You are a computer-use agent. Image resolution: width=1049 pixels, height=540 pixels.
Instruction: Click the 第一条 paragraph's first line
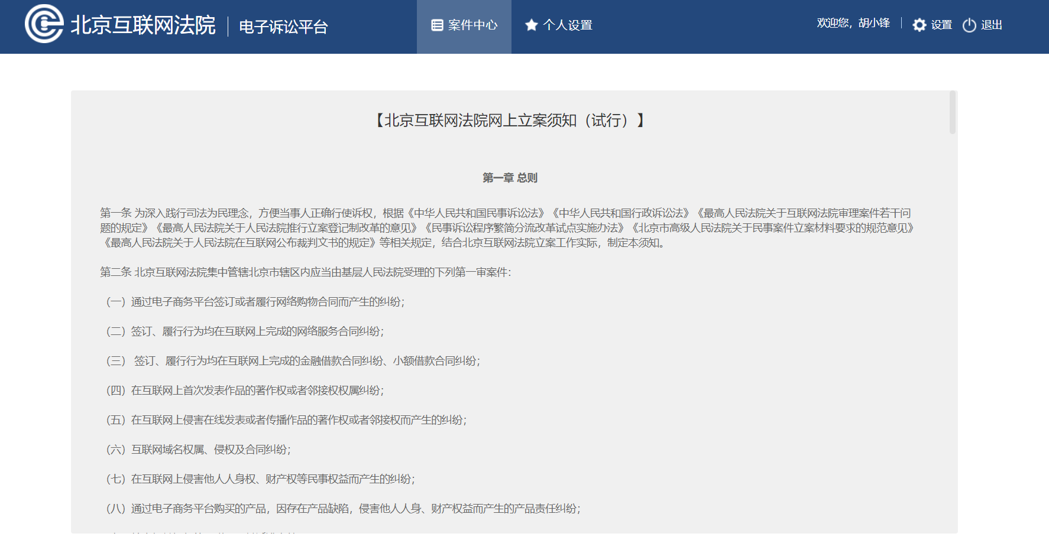coord(505,213)
